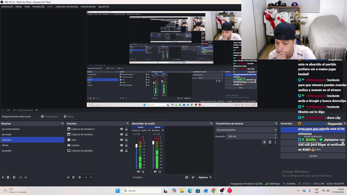Screen dimensions: 347x195
Task: Open source properties gear in Fuentes toolbar
Action: 80,177
